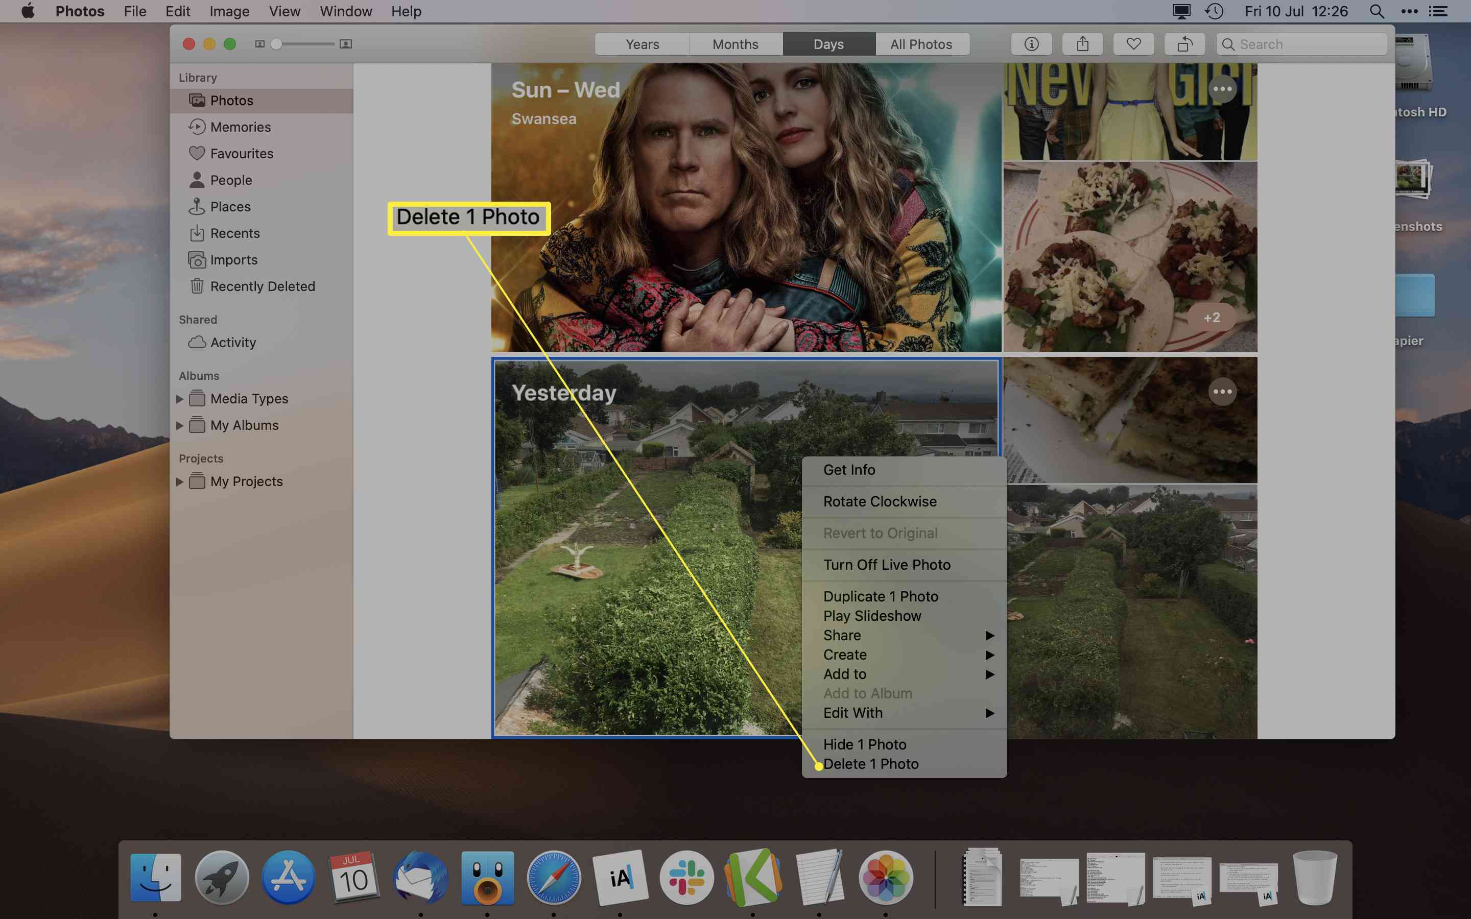1471x919 pixels.
Task: Click the Share toolbar icon
Action: tap(1082, 43)
